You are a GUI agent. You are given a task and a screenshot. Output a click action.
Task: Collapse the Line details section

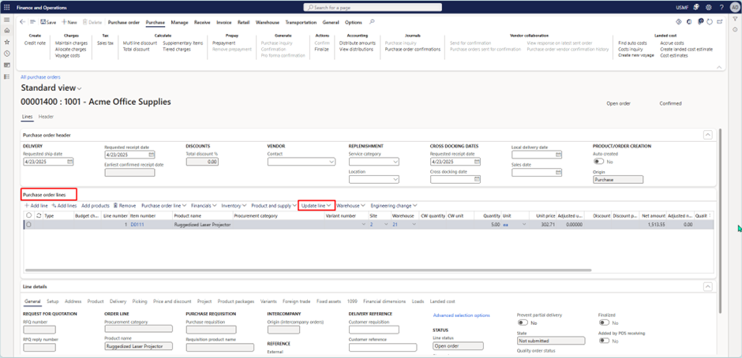pyautogui.click(x=707, y=286)
